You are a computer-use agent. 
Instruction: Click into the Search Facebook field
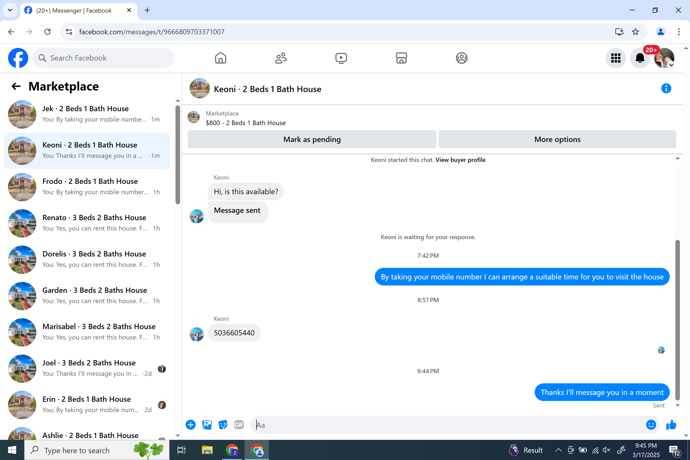pos(103,58)
